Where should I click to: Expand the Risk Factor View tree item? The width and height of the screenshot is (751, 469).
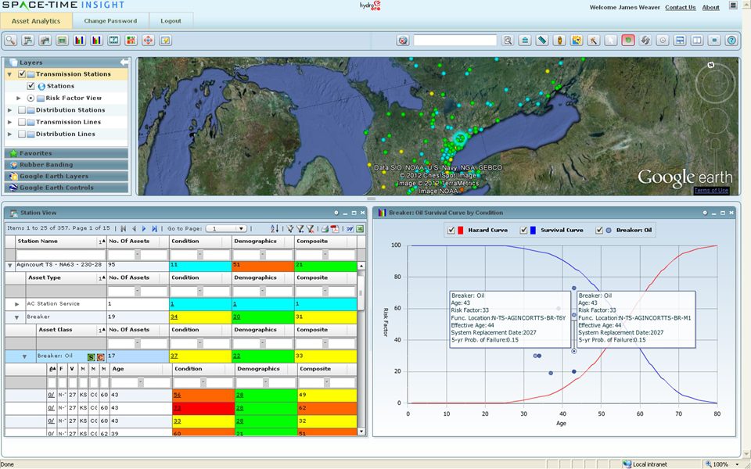[20, 98]
